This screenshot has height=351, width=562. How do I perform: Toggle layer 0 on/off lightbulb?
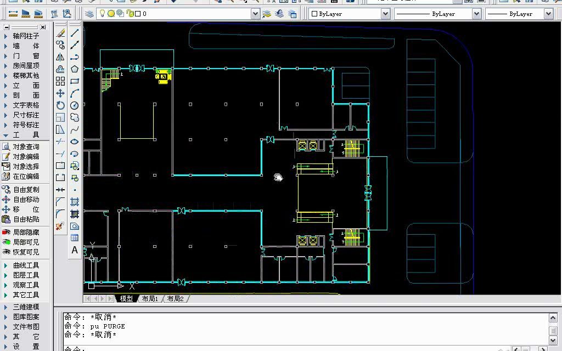coord(102,14)
